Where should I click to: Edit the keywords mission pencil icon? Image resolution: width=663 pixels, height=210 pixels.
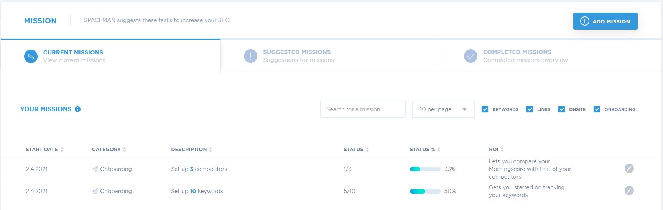click(629, 190)
